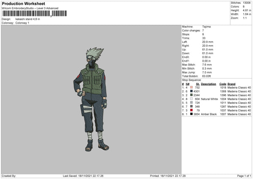Click the Brand column header
This screenshot has height=179, width=253.
[x=231, y=84]
